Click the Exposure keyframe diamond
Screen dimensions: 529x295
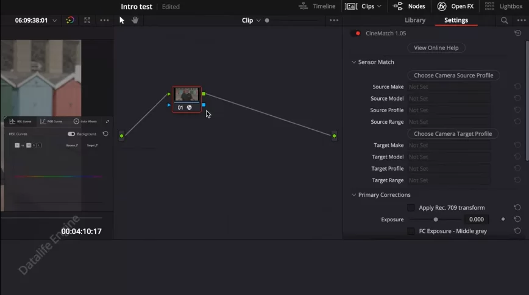pyautogui.click(x=503, y=219)
